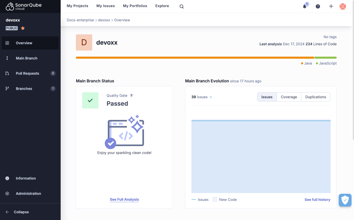Viewport: 354px width, 220px height.
Task: Open the Issues sort dropdown next to 39 Issues
Action: 211,97
